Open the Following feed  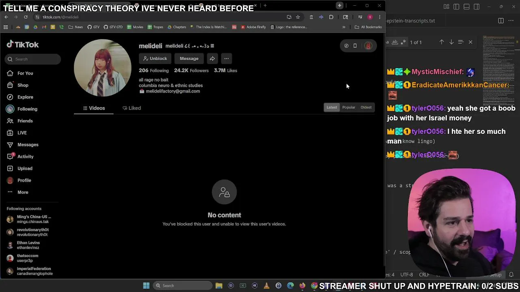pyautogui.click(x=22, y=109)
